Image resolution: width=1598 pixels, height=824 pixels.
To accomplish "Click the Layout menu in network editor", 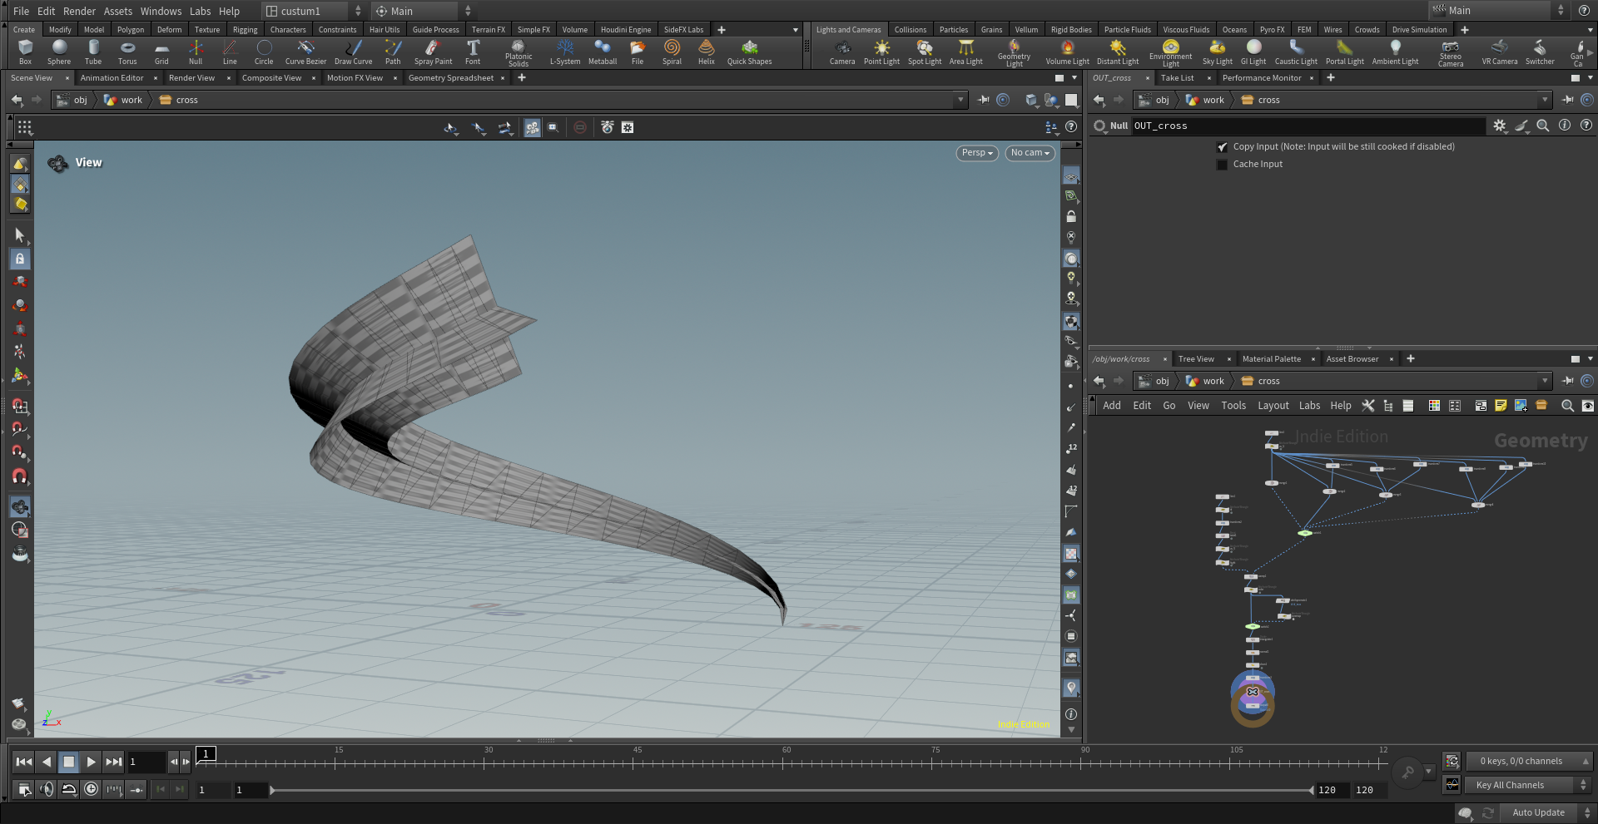I will coord(1273,406).
